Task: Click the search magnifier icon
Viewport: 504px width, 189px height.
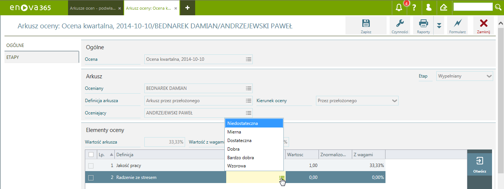Action: [498, 7]
